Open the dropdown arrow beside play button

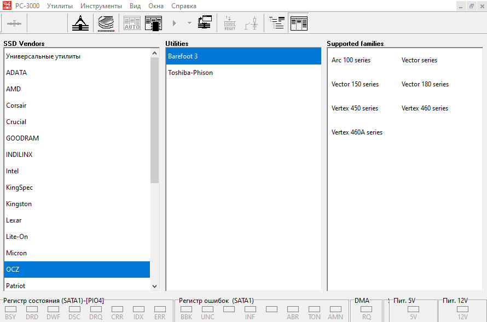point(189,23)
